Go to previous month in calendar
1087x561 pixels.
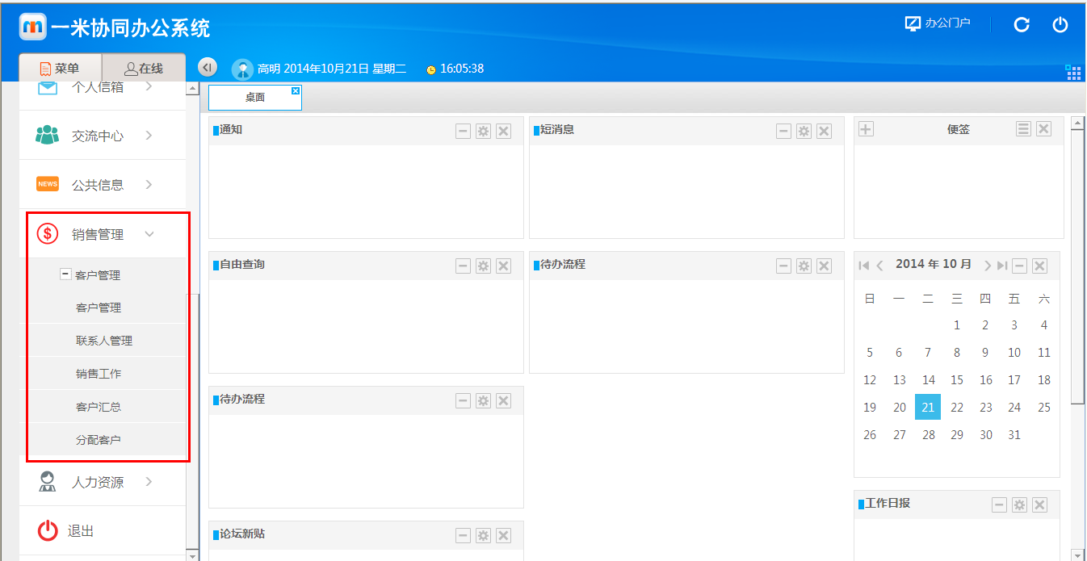pos(880,266)
